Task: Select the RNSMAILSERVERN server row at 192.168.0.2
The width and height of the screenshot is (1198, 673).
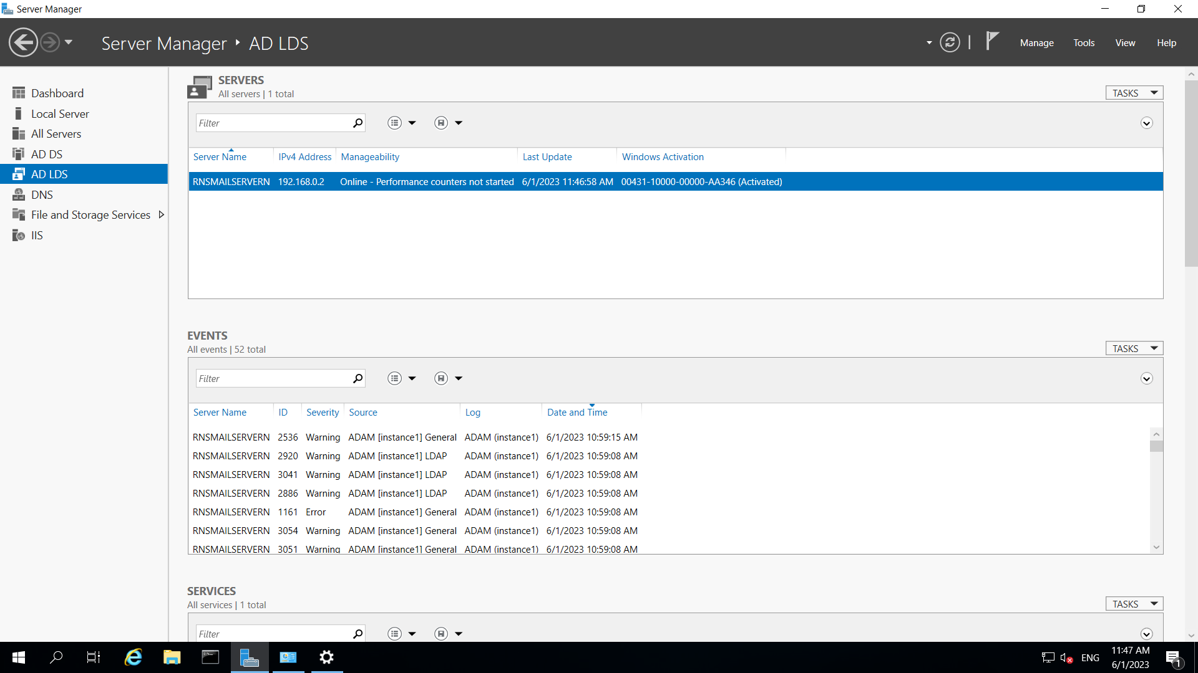Action: (x=675, y=181)
